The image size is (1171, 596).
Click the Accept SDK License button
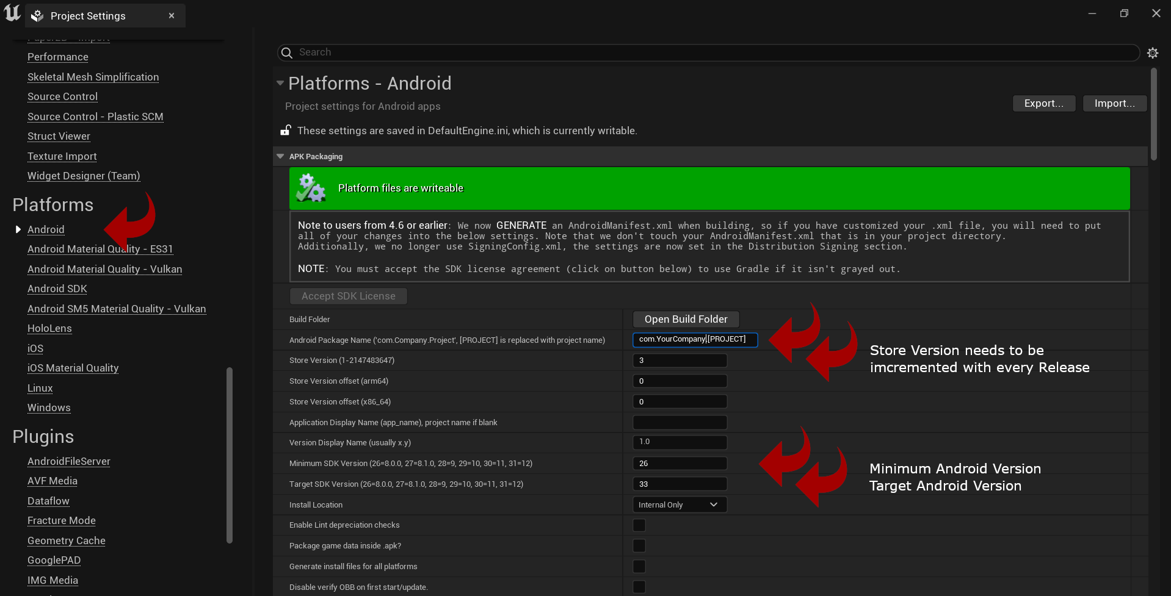coord(348,296)
